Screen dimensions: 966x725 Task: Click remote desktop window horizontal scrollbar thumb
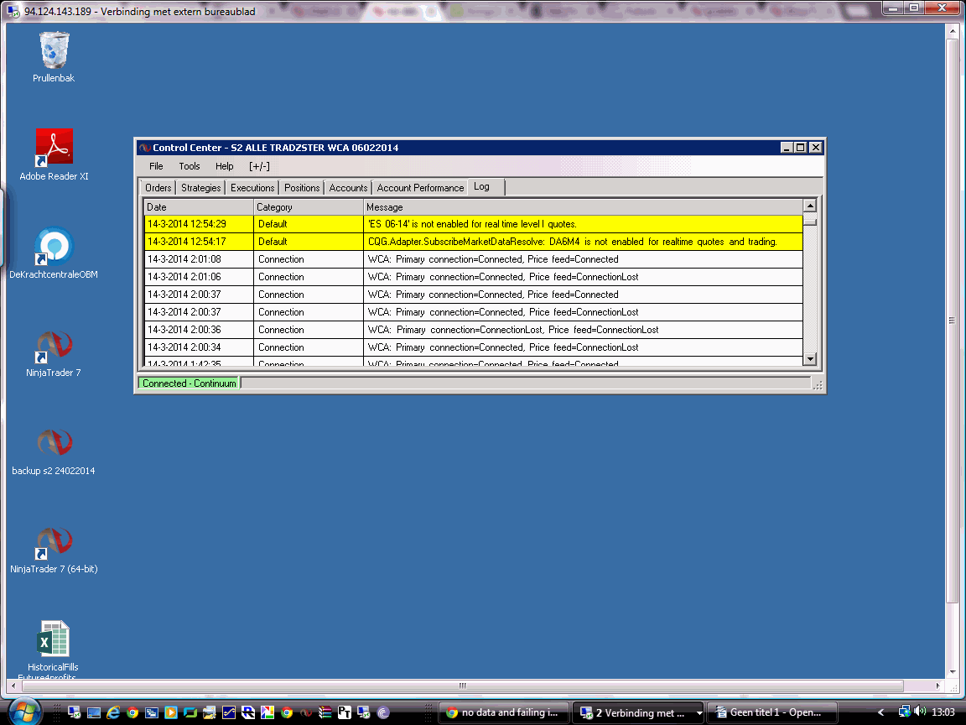coord(463,686)
